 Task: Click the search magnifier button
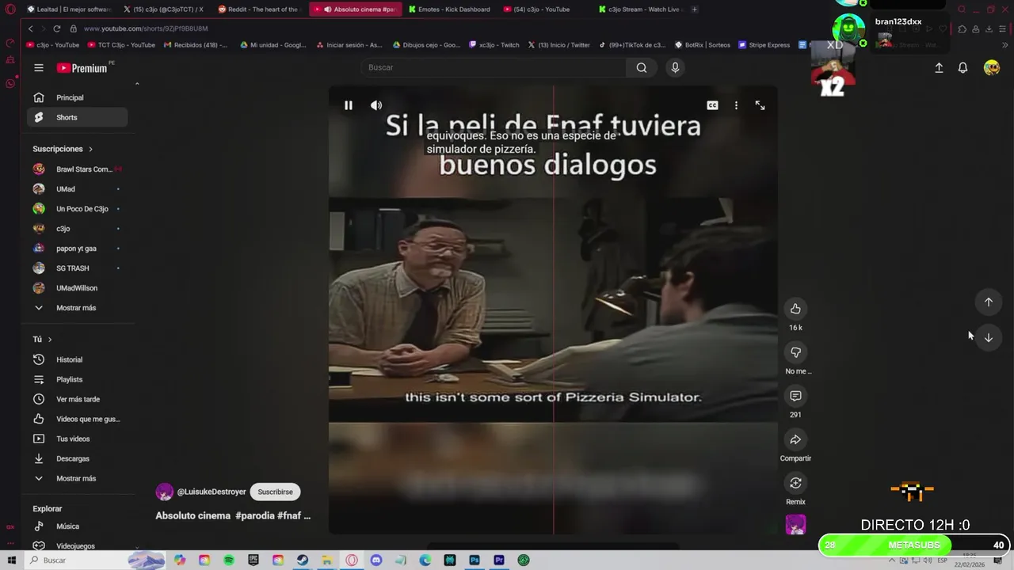pos(642,67)
